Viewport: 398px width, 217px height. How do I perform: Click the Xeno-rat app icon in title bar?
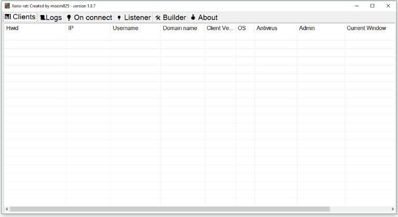[7, 6]
